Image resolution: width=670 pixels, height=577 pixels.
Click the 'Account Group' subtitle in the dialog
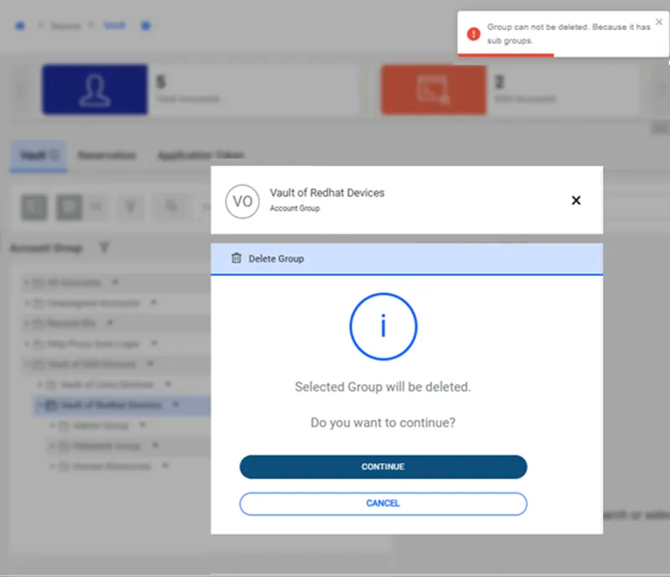click(294, 208)
